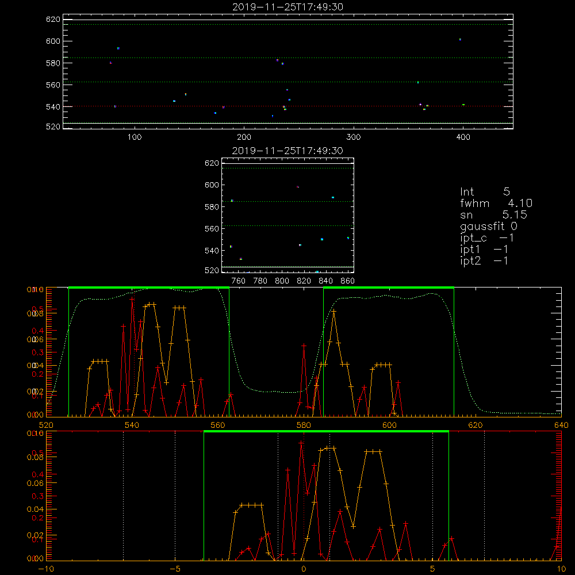Click the '2019-11-25T17:49:30' title above the wide scatter plot
The image size is (575, 575).
coord(287,7)
